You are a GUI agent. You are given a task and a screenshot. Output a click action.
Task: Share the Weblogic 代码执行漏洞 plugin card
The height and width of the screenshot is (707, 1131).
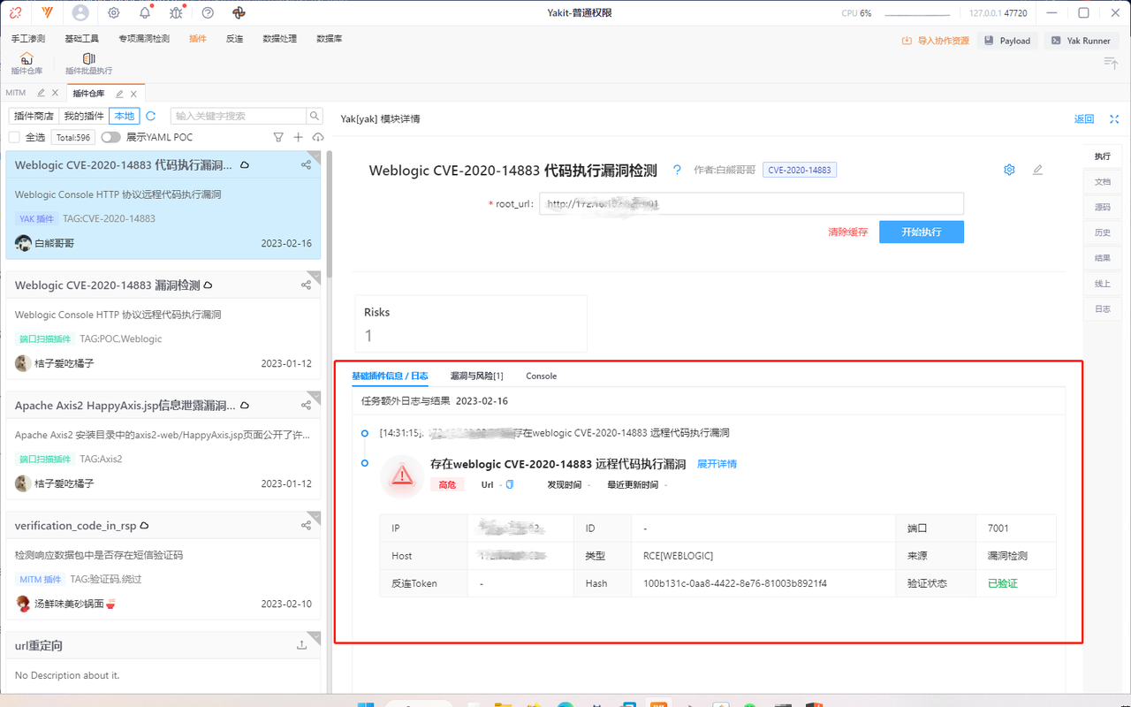tap(306, 164)
